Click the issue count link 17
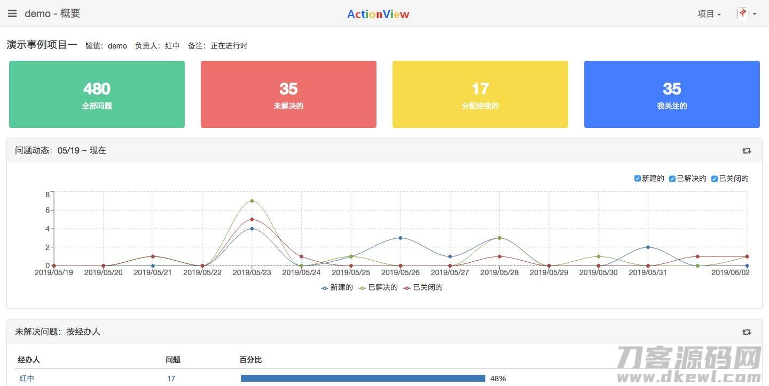The width and height of the screenshot is (769, 386). click(x=171, y=379)
